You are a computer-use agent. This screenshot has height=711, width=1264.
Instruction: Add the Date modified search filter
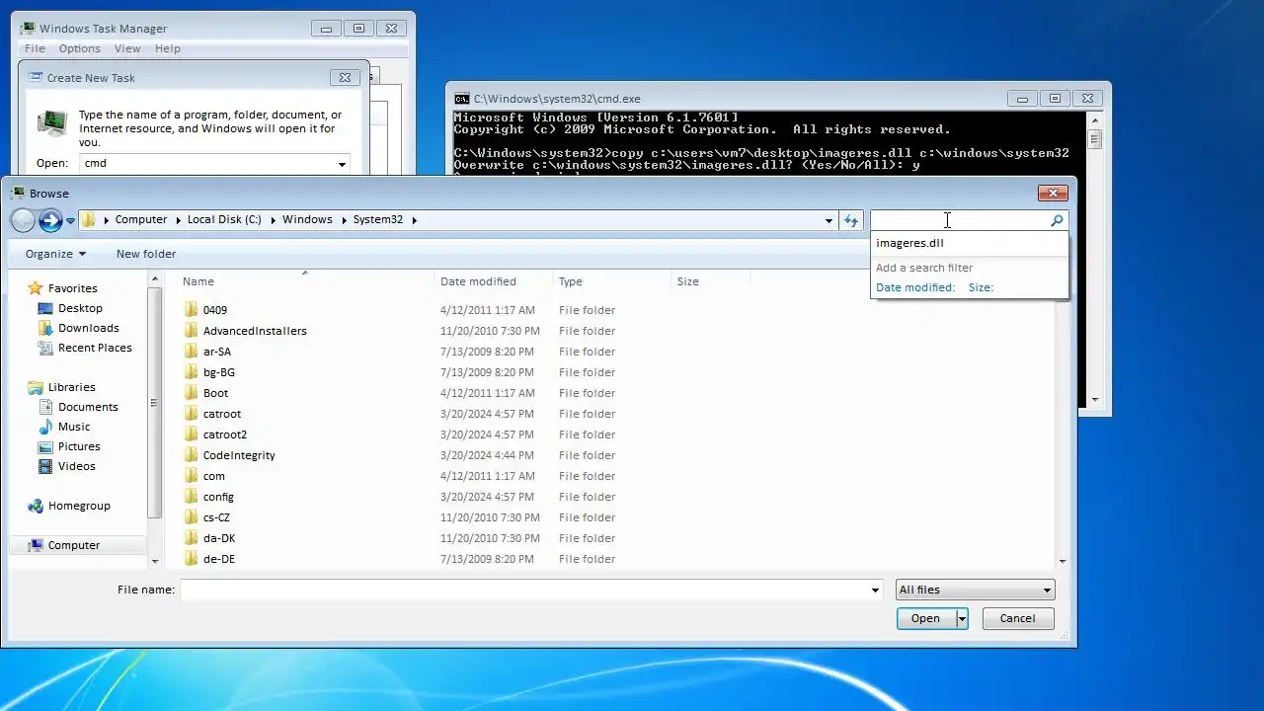[x=915, y=287]
